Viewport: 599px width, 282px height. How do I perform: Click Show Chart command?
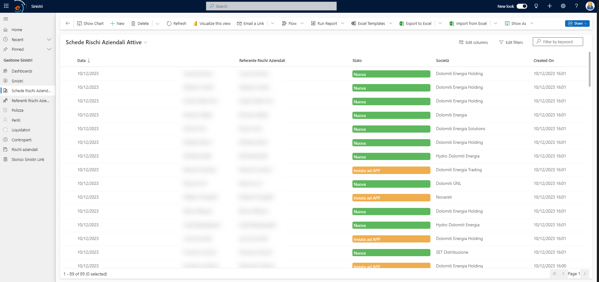tap(90, 23)
